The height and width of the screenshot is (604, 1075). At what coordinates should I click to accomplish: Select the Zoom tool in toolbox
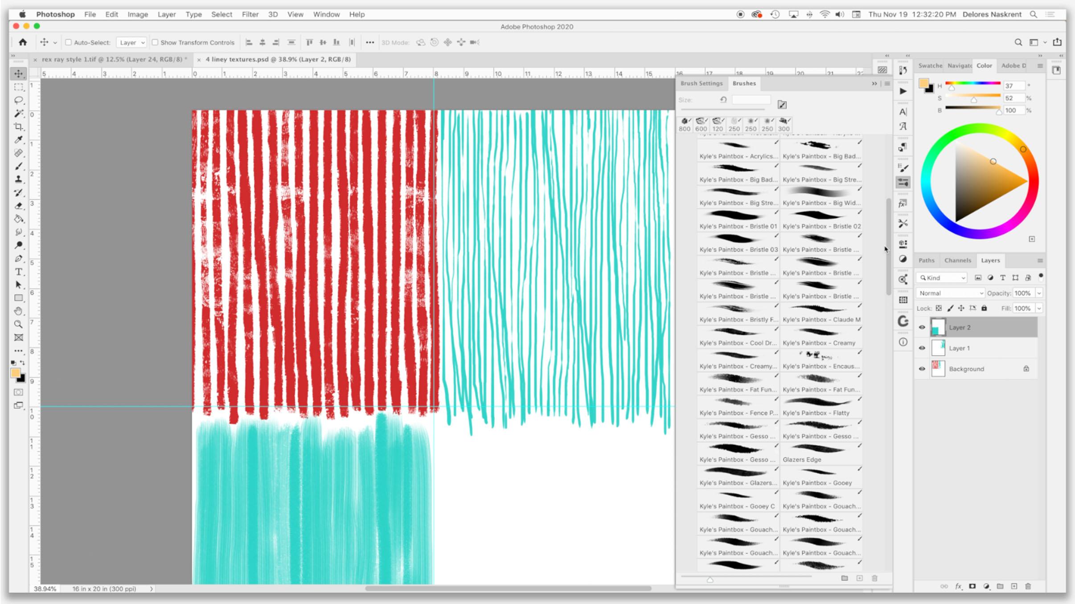coord(18,324)
